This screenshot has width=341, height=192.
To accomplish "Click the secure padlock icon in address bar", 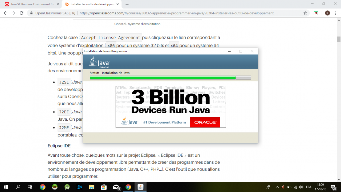I will coord(31,13).
